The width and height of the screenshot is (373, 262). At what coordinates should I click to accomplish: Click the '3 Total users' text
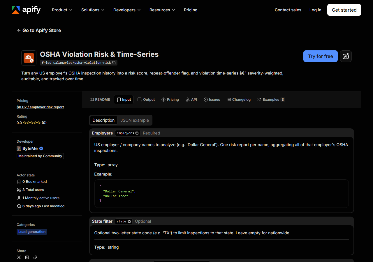pos(33,190)
